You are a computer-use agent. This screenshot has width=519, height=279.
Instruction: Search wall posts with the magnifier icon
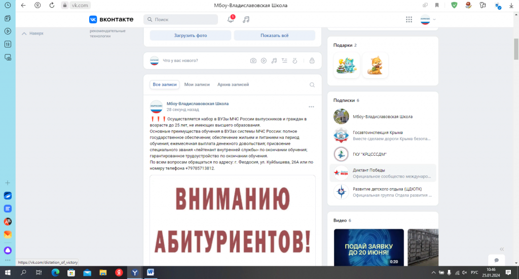pyautogui.click(x=312, y=85)
